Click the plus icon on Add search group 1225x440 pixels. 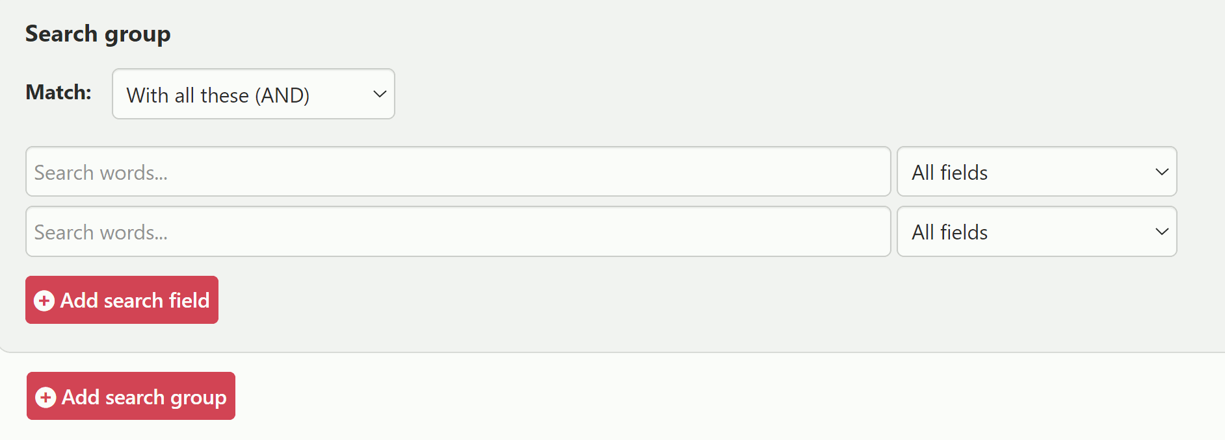click(46, 397)
